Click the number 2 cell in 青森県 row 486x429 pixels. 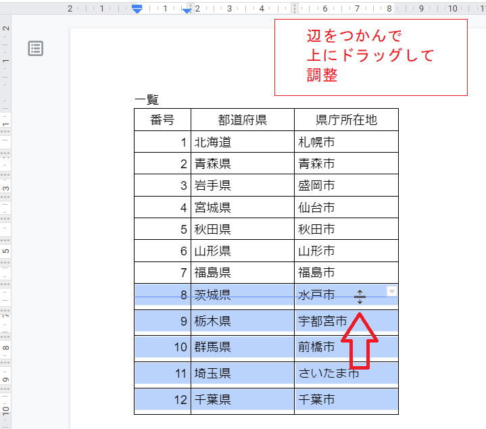[x=162, y=163]
